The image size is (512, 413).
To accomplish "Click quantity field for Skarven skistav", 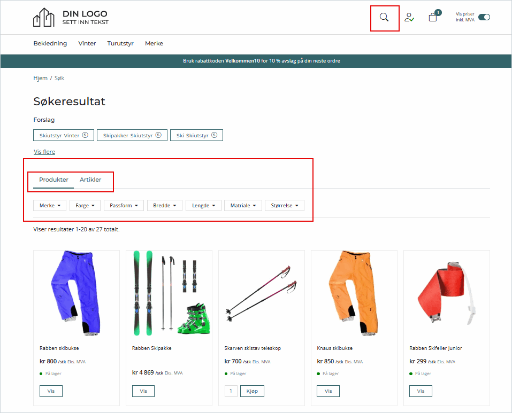I will pyautogui.click(x=231, y=391).
